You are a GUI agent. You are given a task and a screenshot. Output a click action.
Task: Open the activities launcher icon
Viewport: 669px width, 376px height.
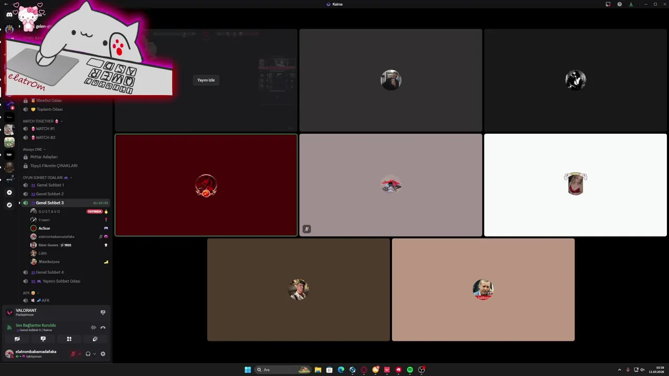pyautogui.click(x=69, y=339)
